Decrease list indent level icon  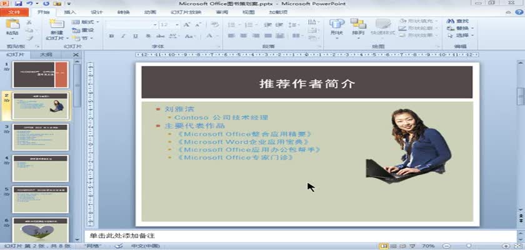point(267,25)
